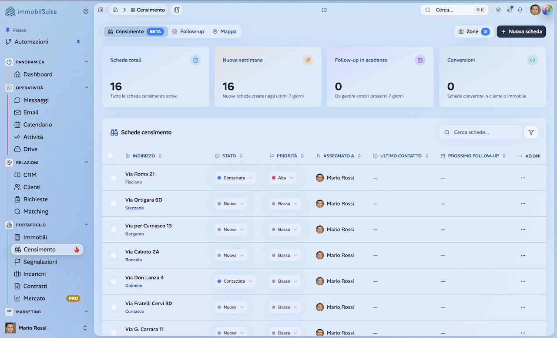Switch to the Follow-up tab

point(188,31)
